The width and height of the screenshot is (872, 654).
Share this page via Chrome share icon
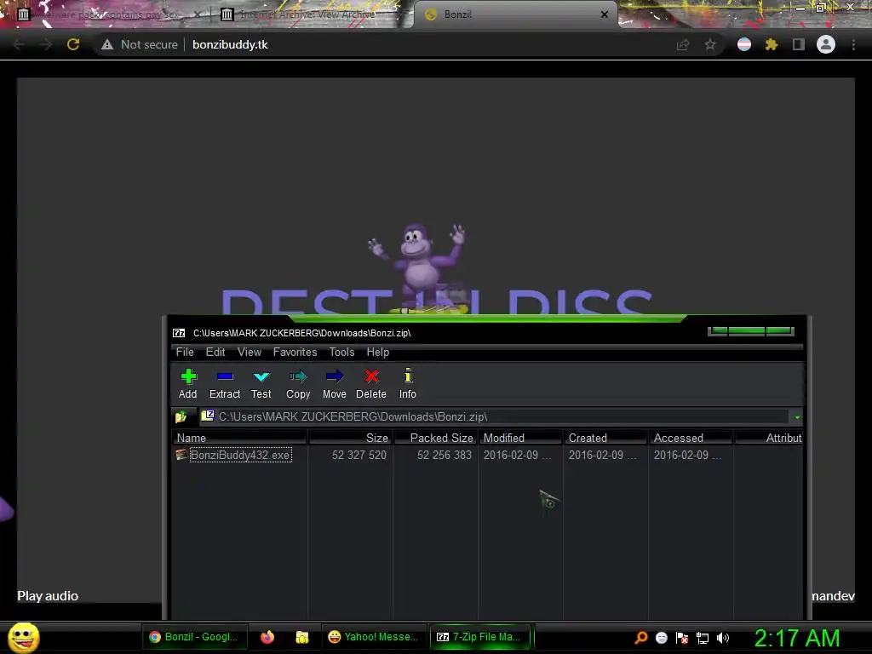683,44
